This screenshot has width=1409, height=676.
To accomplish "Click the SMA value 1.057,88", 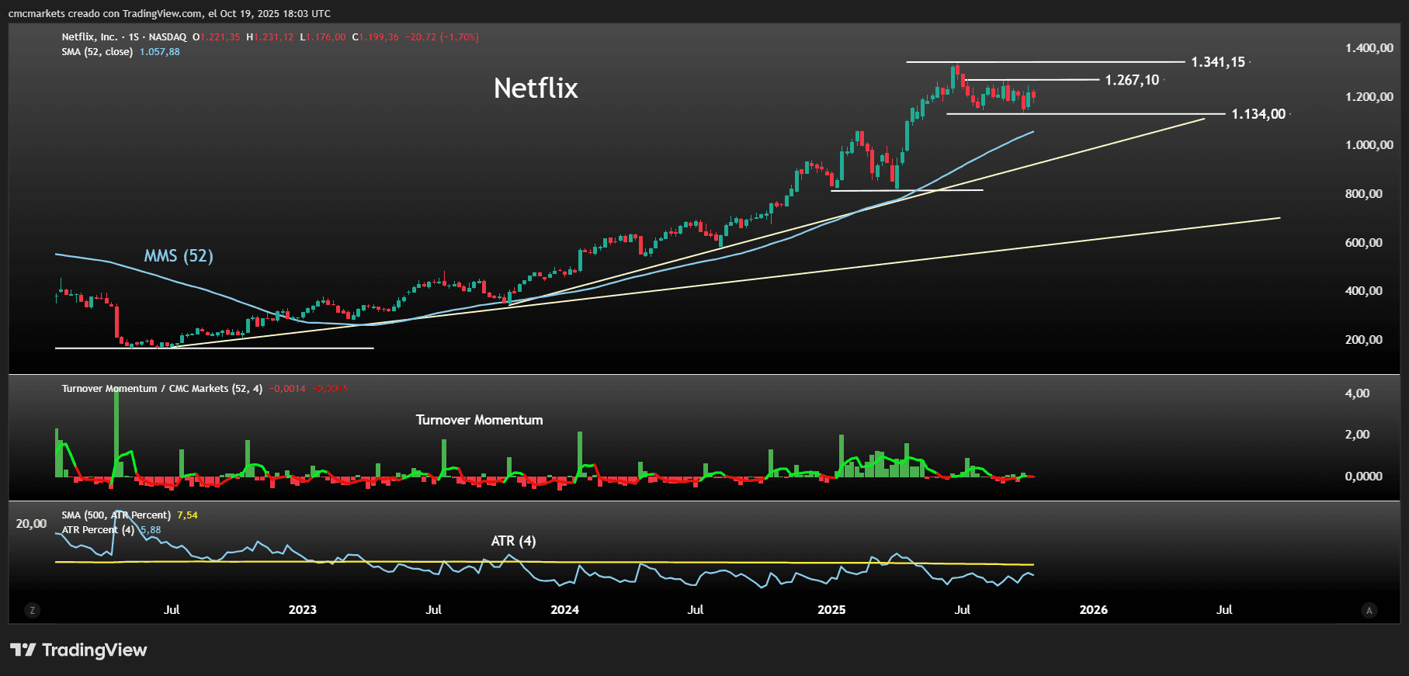I will pyautogui.click(x=160, y=52).
